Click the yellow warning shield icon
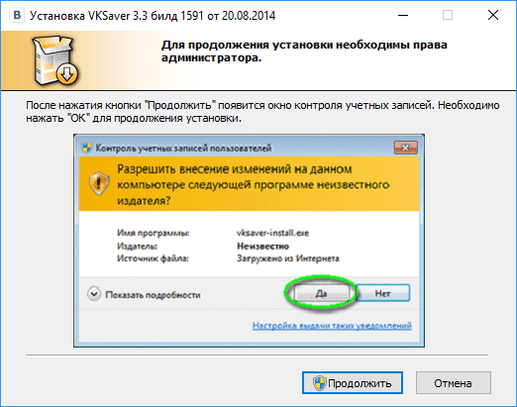Screen dimensions: 517x407 pyautogui.click(x=98, y=182)
